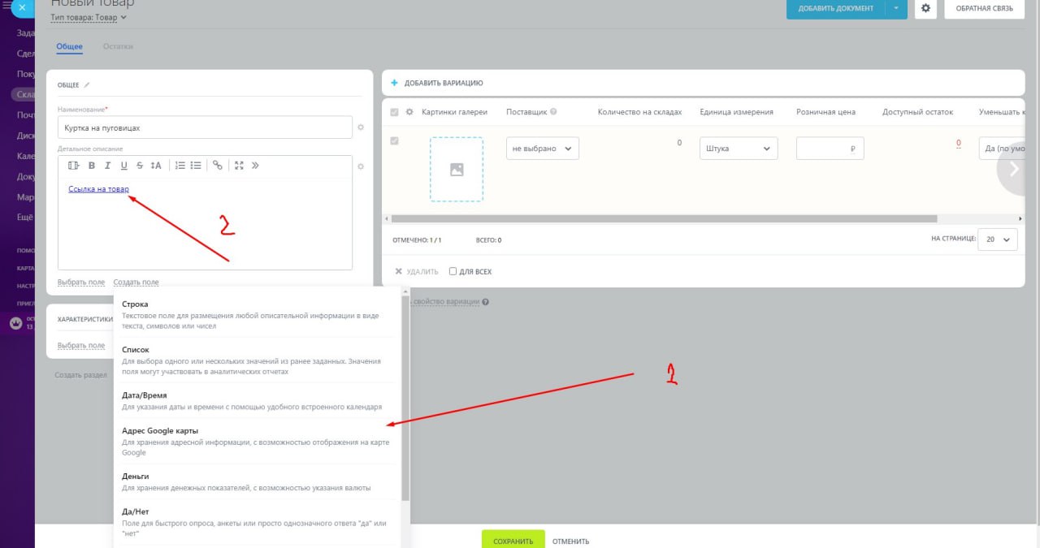Click the Розничная цена column header
Viewport: 1040px width, 548px height.
[x=825, y=112]
